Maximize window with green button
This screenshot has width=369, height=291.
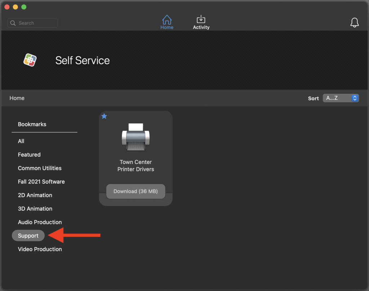[x=24, y=7]
